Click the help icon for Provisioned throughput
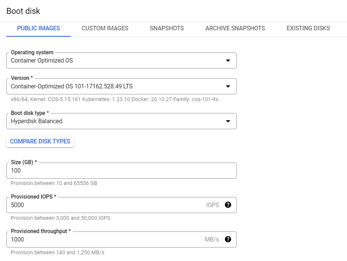Screen dimensions: 347x261 [228, 239]
